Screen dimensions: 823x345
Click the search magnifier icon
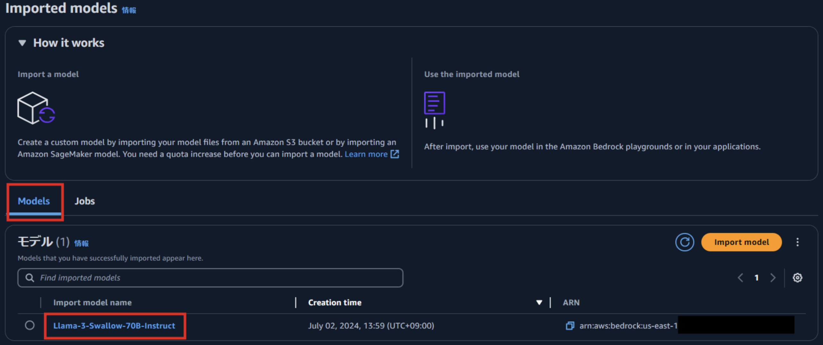pyautogui.click(x=30, y=278)
